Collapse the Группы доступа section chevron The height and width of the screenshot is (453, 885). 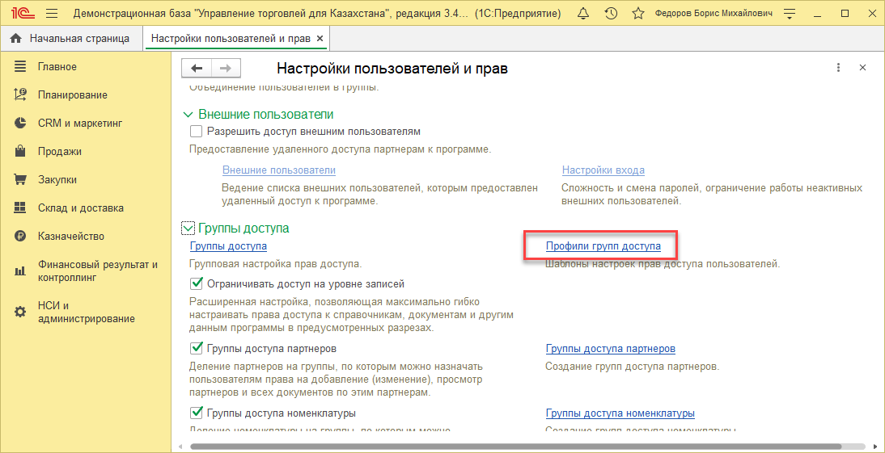(188, 229)
